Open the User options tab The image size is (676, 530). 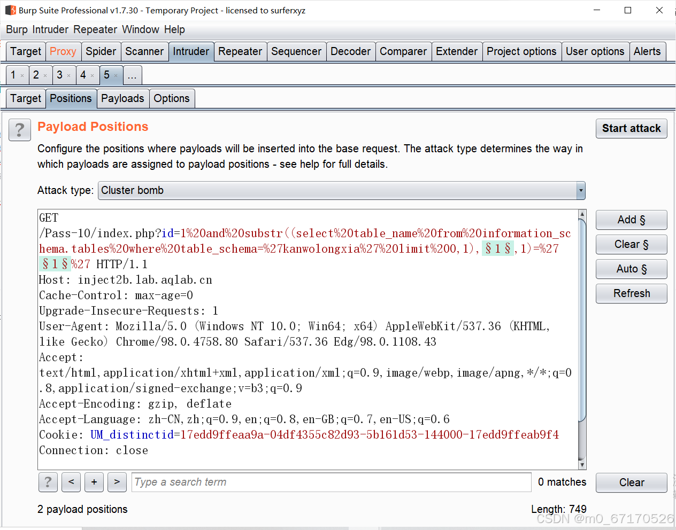pyautogui.click(x=595, y=51)
